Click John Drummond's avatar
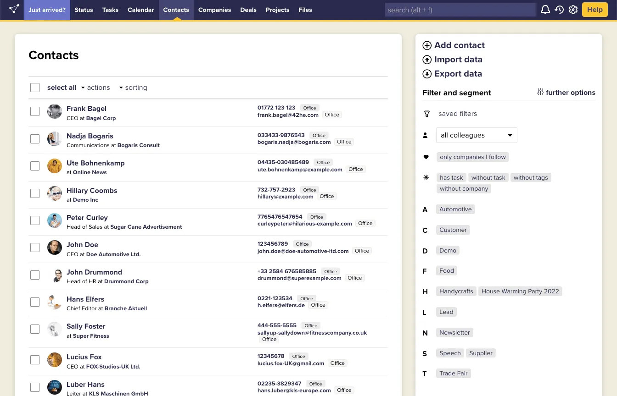The height and width of the screenshot is (396, 617). (x=55, y=275)
